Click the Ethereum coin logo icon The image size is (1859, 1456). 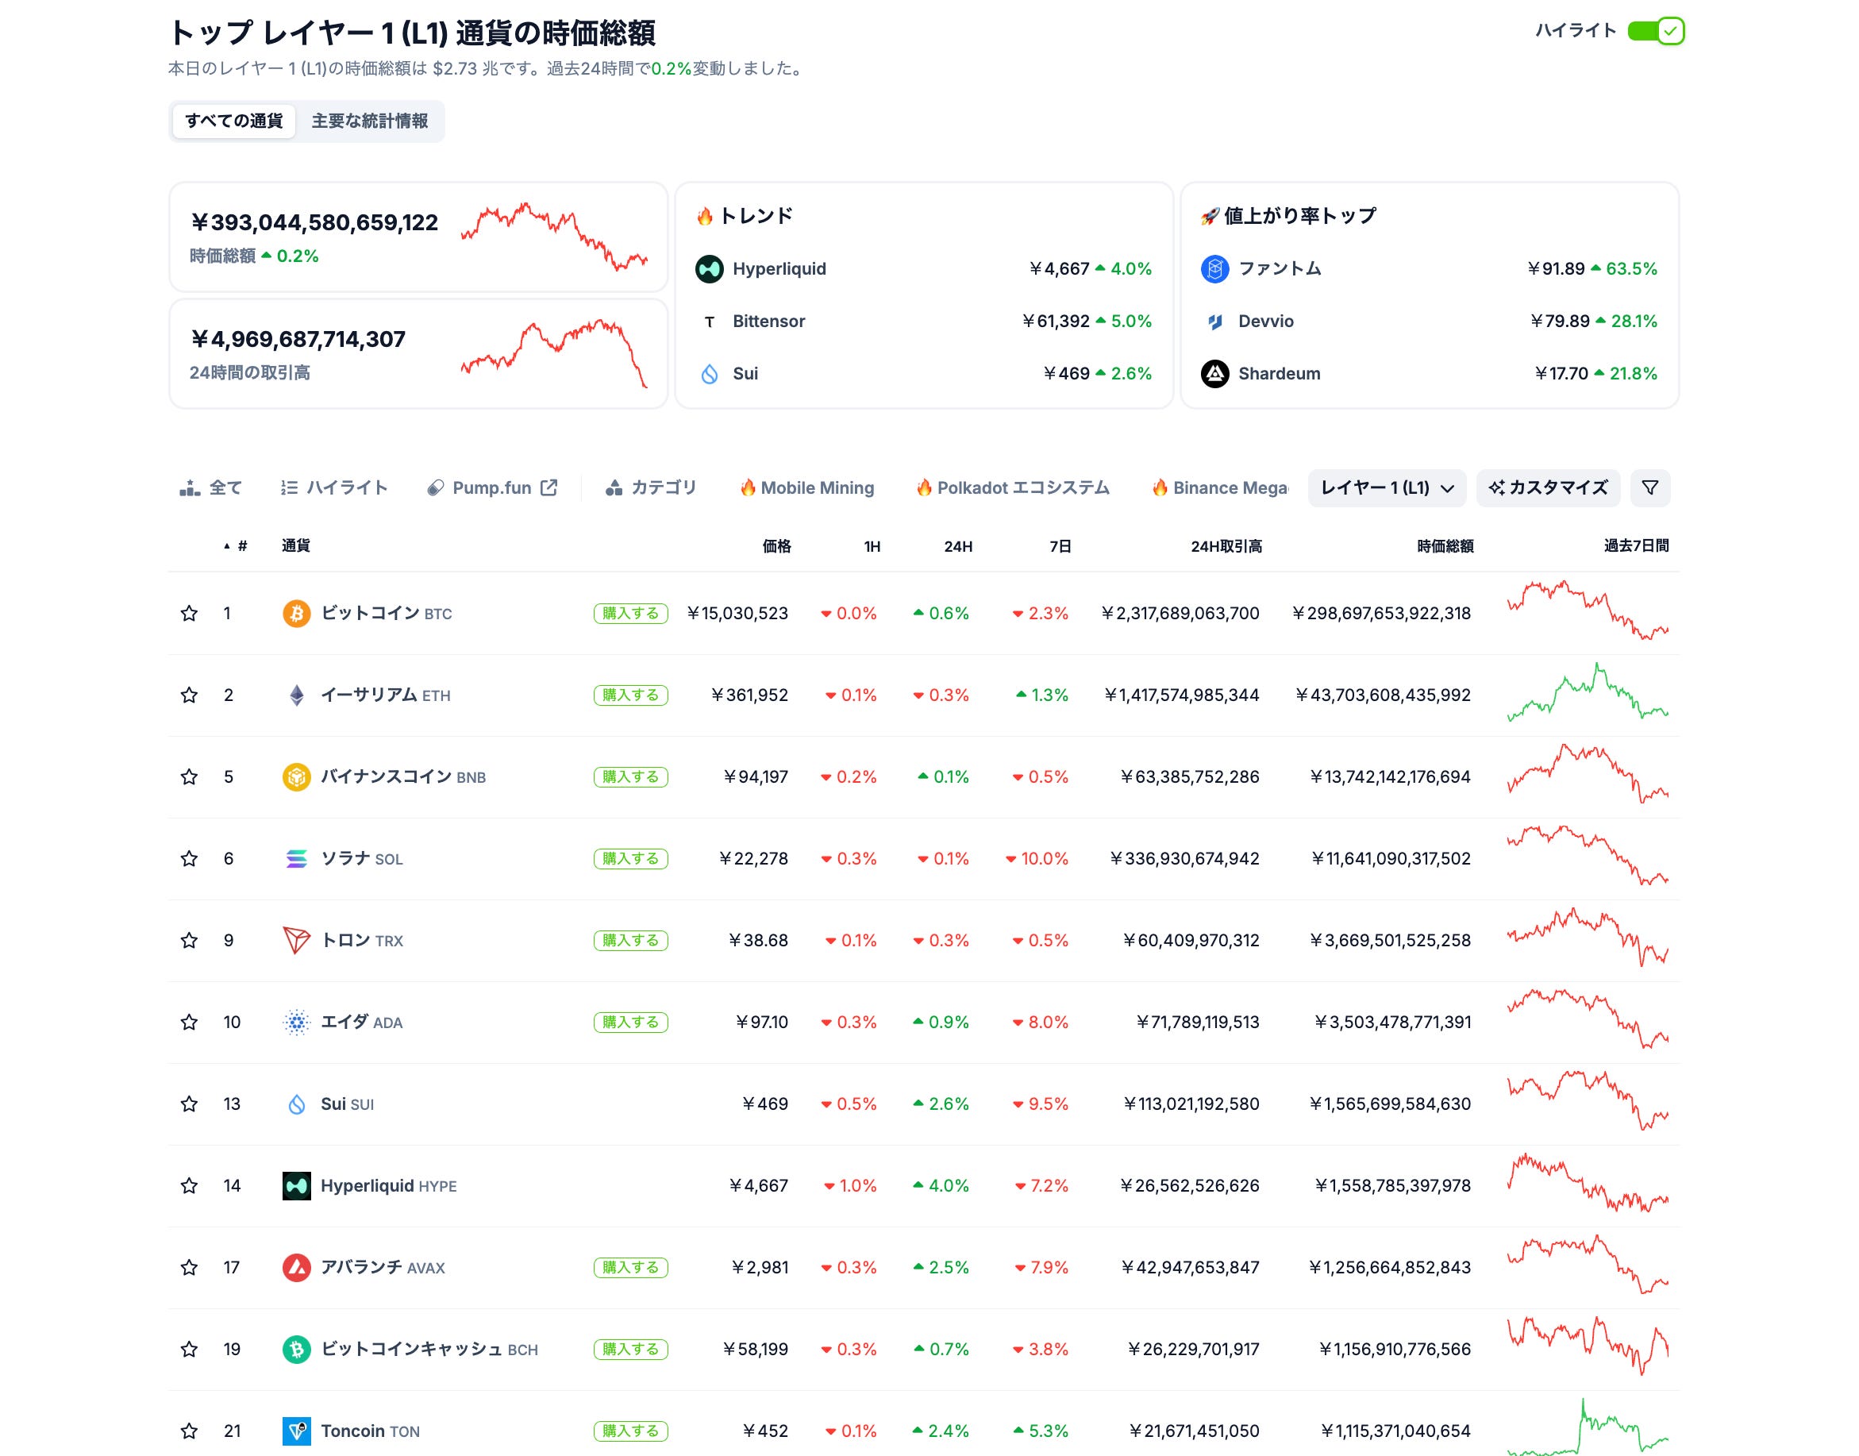[x=296, y=695]
